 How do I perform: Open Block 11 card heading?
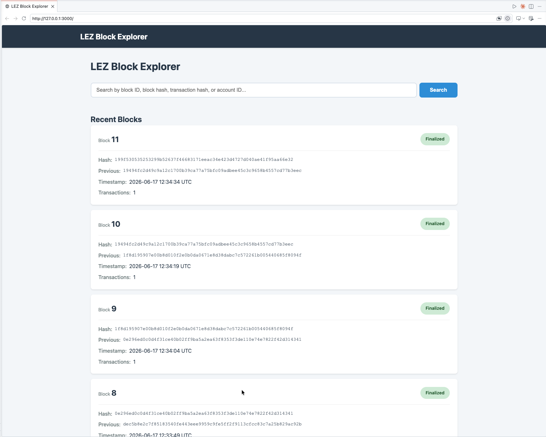108,140
